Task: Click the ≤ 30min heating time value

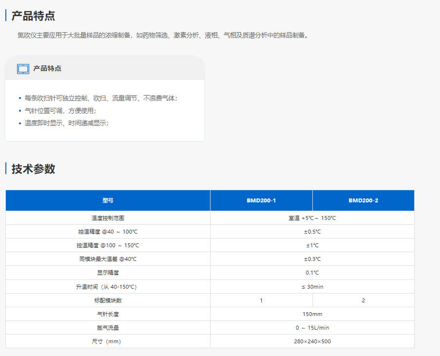Action: (312, 287)
